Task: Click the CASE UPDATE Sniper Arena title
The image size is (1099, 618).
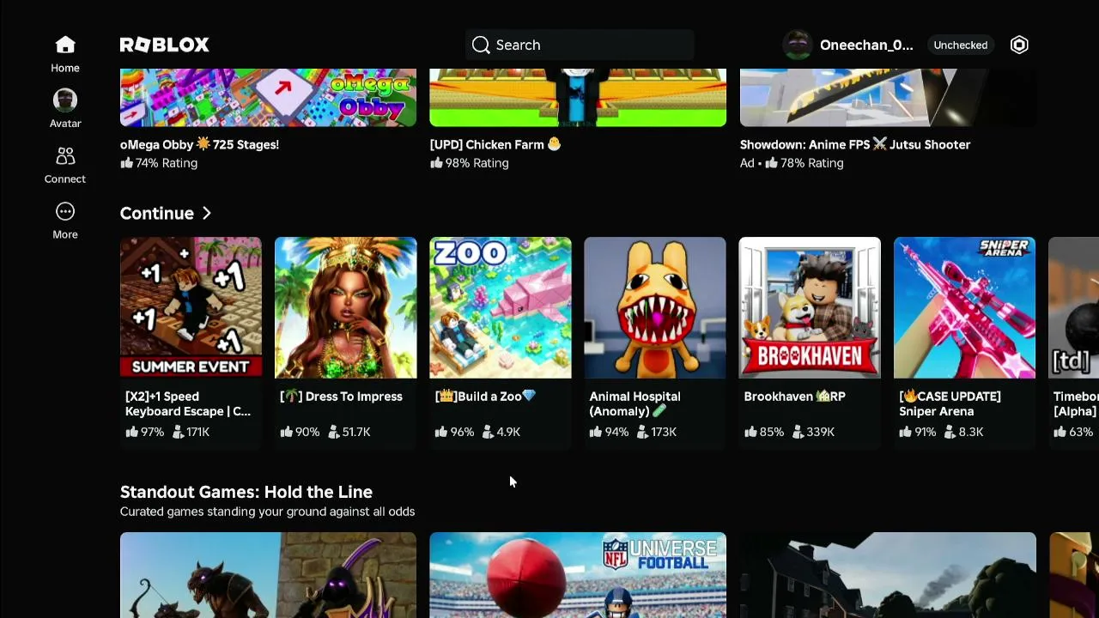Action: [950, 403]
